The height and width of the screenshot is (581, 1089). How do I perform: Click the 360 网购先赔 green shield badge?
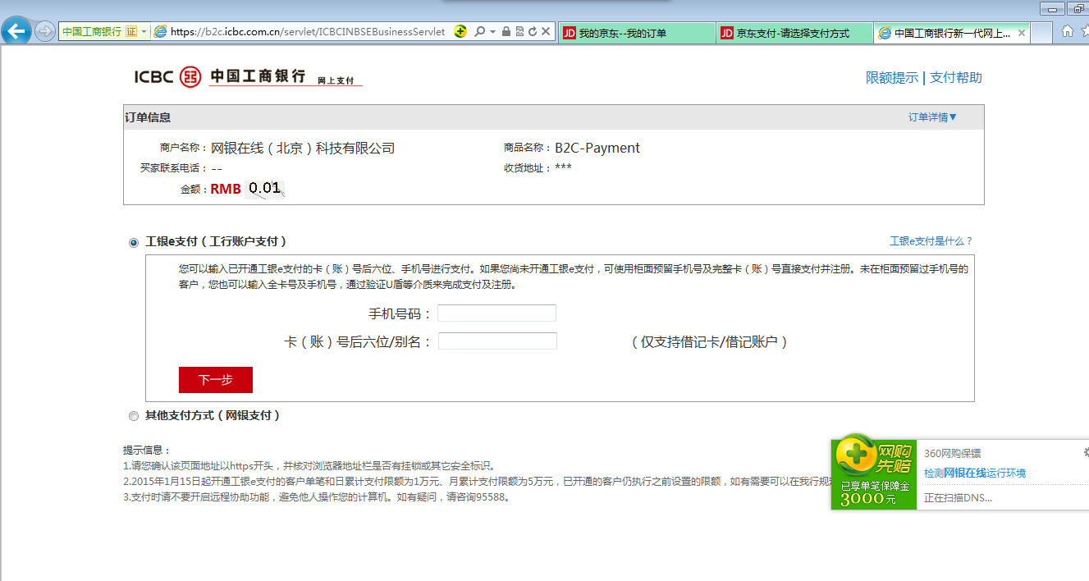(x=874, y=473)
